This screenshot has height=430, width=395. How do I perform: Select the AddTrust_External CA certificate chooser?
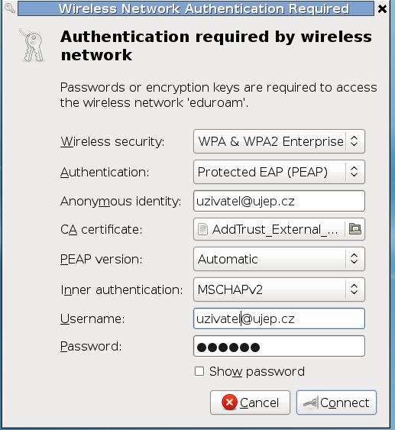point(270,229)
